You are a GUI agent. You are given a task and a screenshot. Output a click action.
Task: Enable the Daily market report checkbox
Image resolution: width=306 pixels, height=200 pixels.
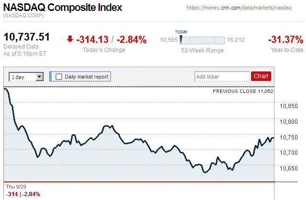pyautogui.click(x=59, y=76)
